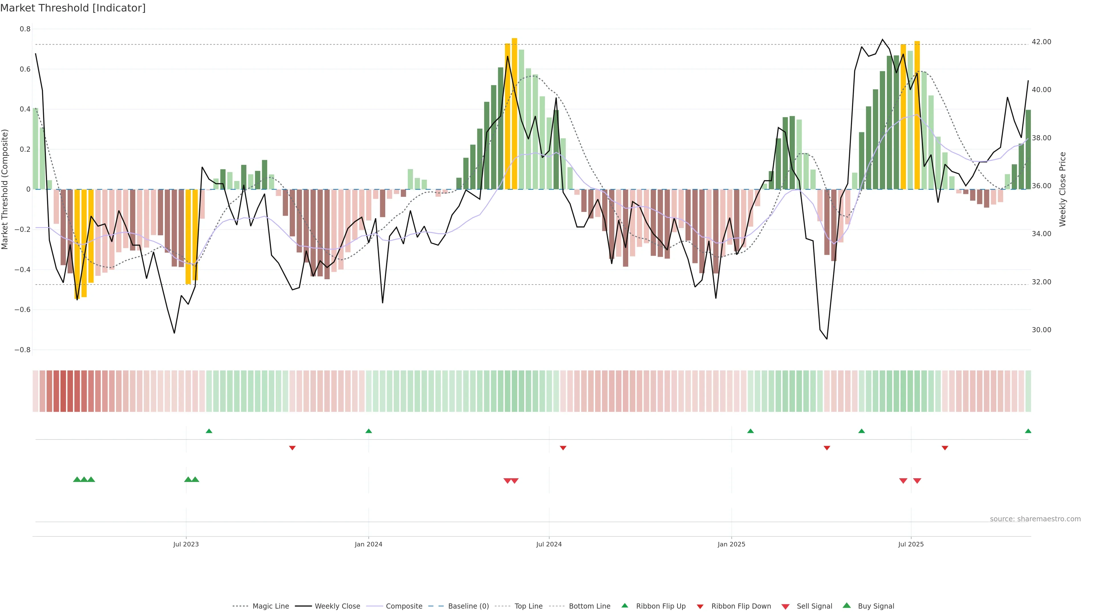Click the Jul 2023 x-axis label
The height and width of the screenshot is (616, 1095).
click(x=186, y=544)
